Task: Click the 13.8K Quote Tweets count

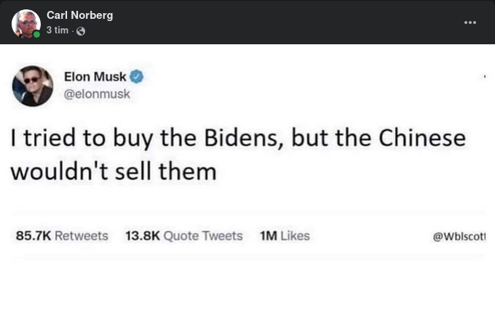Action: coord(183,236)
